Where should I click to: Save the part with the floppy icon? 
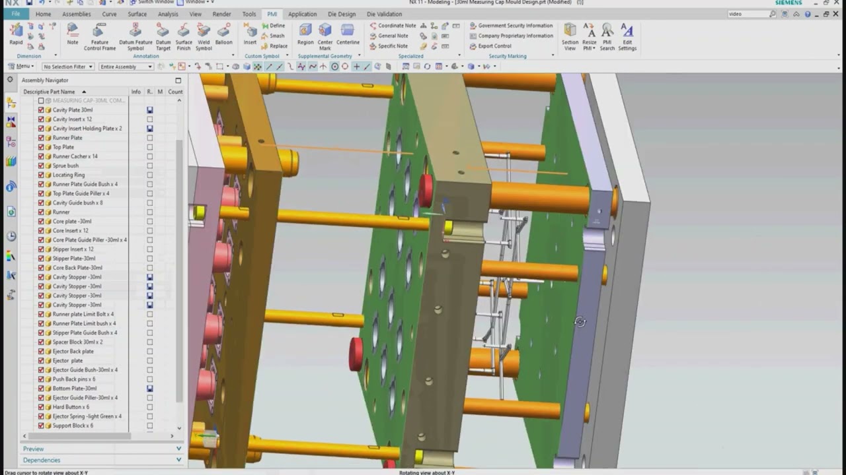click(x=29, y=3)
